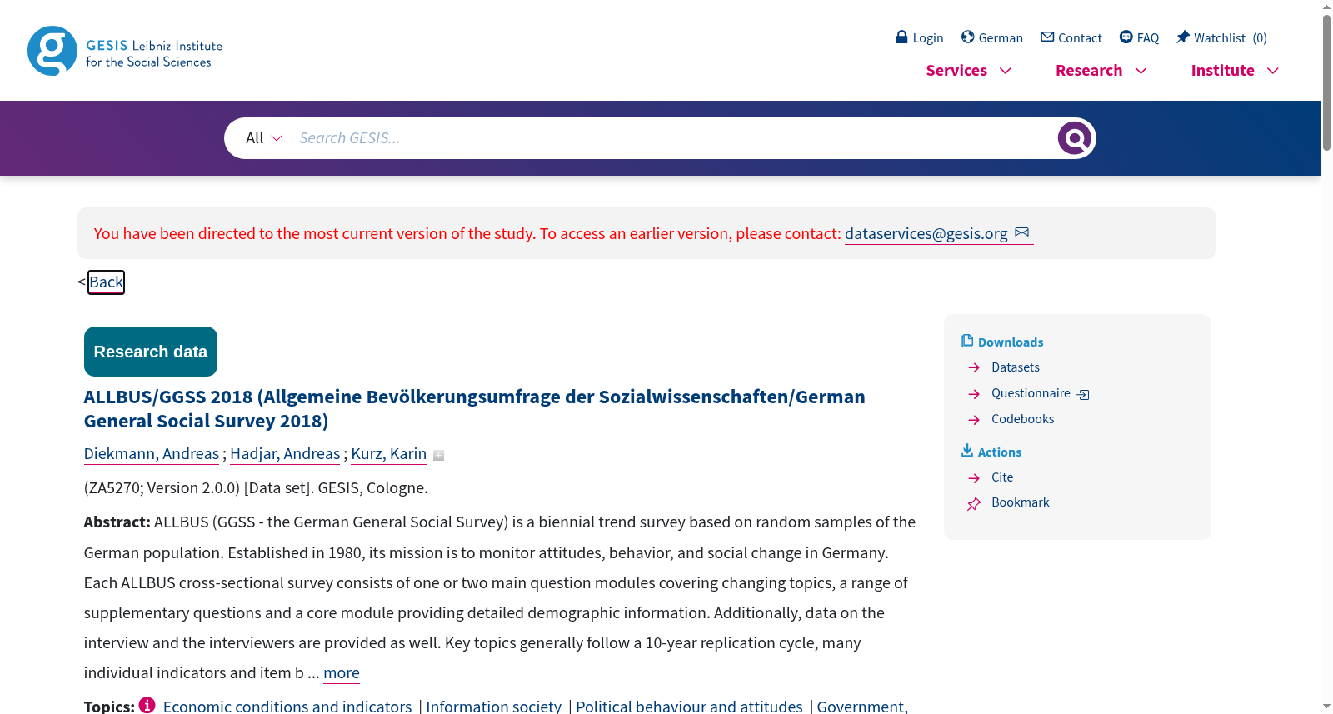Click the envelope icon after dataservices email
The height and width of the screenshot is (714, 1333).
[x=1022, y=233]
